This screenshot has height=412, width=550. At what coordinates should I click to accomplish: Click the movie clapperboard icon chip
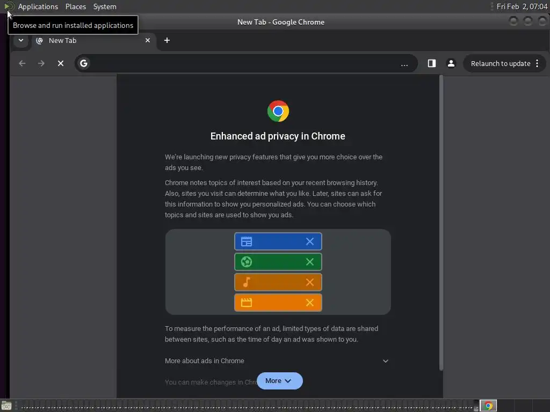247,303
